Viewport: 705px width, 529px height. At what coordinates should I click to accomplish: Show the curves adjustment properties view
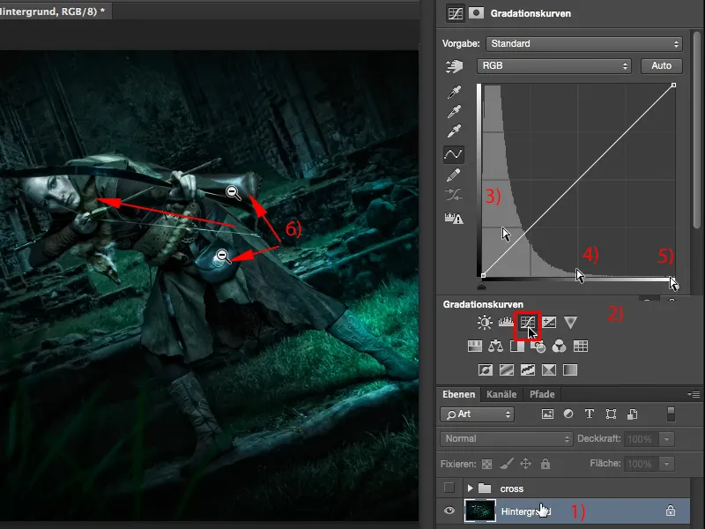pos(455,13)
